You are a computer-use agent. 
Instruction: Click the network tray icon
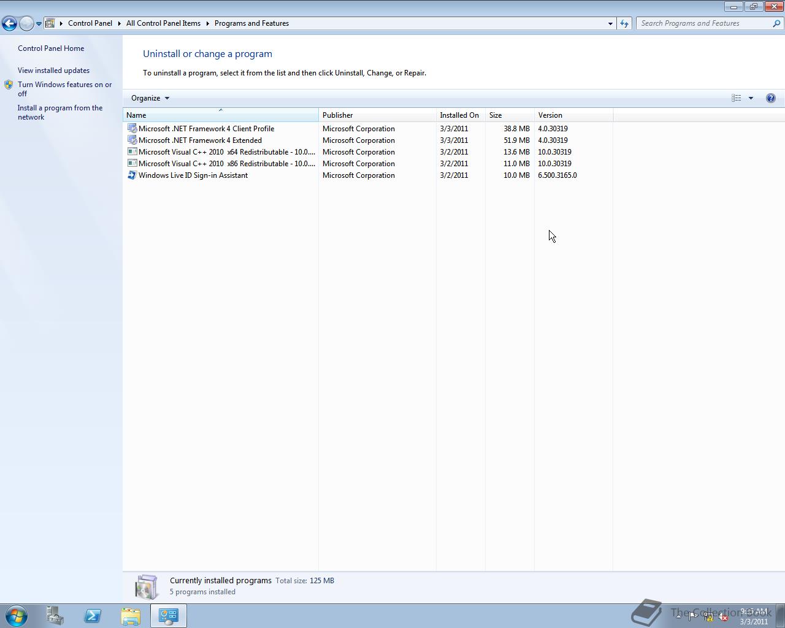tap(708, 616)
